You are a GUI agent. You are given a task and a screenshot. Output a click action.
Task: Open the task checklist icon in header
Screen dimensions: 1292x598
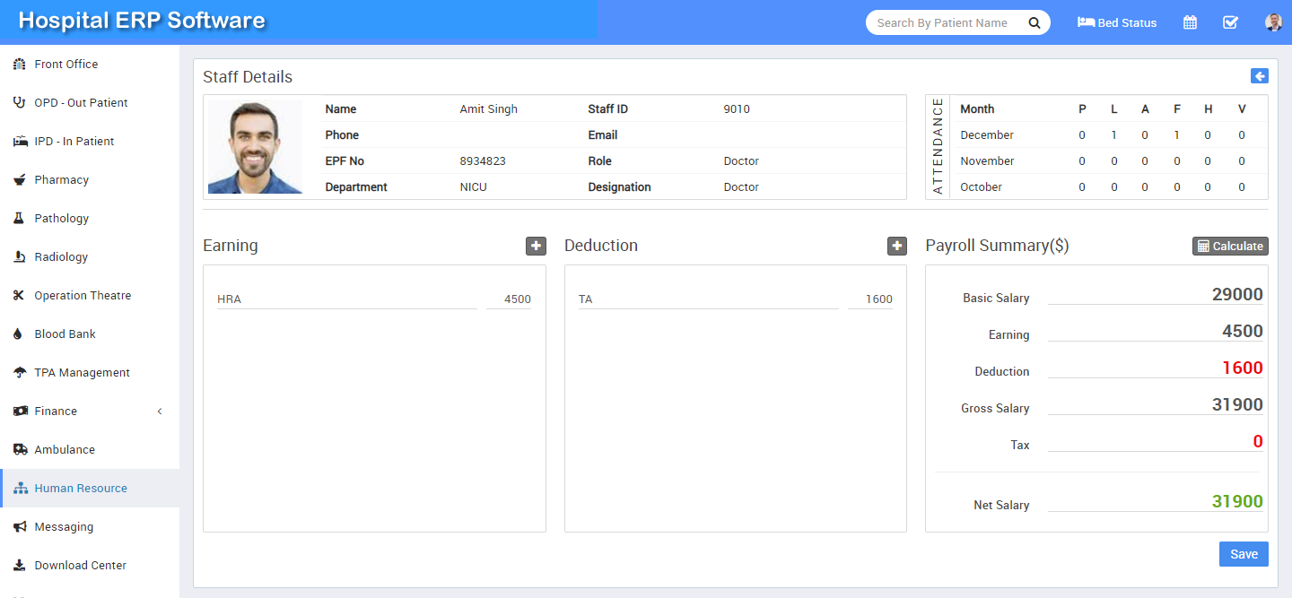(x=1230, y=22)
